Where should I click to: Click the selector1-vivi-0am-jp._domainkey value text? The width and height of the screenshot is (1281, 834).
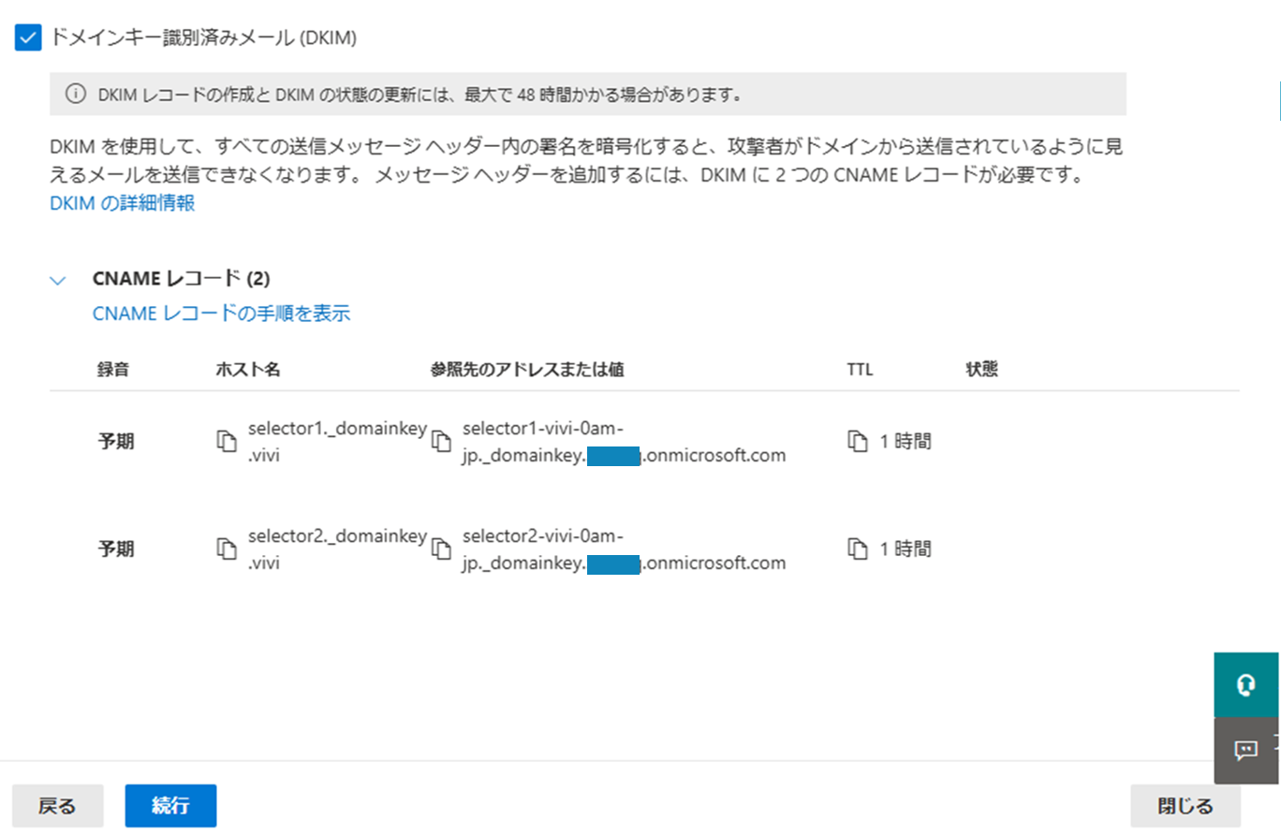(x=624, y=442)
